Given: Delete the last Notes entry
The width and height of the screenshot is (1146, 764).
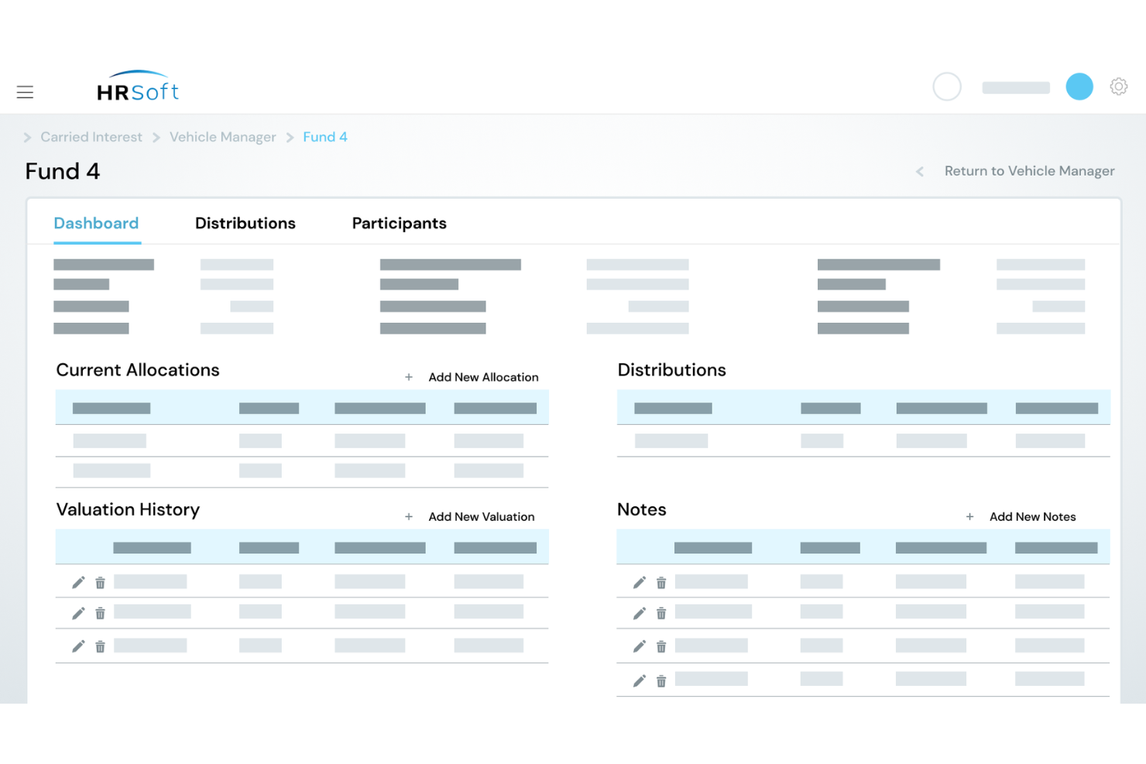Looking at the screenshot, I should tap(660, 680).
